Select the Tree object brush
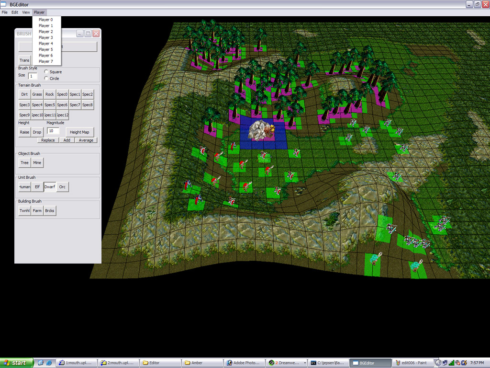This screenshot has height=368, width=490. click(x=24, y=163)
